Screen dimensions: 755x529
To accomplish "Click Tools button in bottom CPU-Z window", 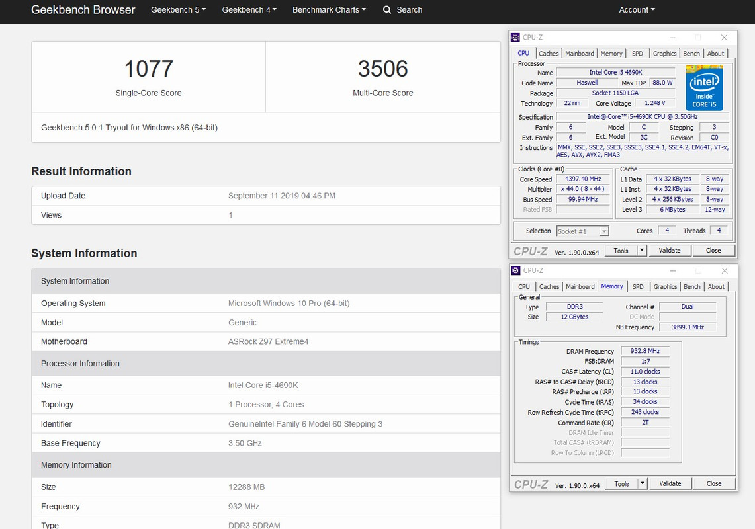I will coord(621,484).
